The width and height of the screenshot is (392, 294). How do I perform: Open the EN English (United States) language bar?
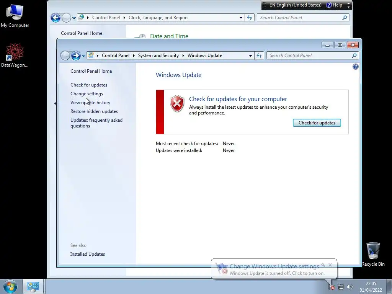pos(295,5)
